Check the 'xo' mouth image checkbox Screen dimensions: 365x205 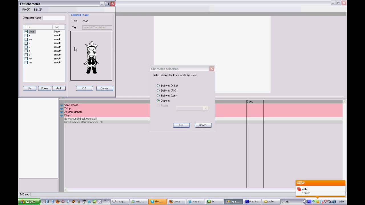[26, 59]
